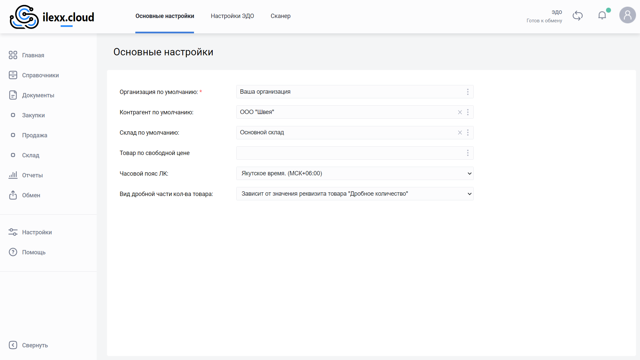
Task: Open the user profile avatar
Action: point(627,15)
